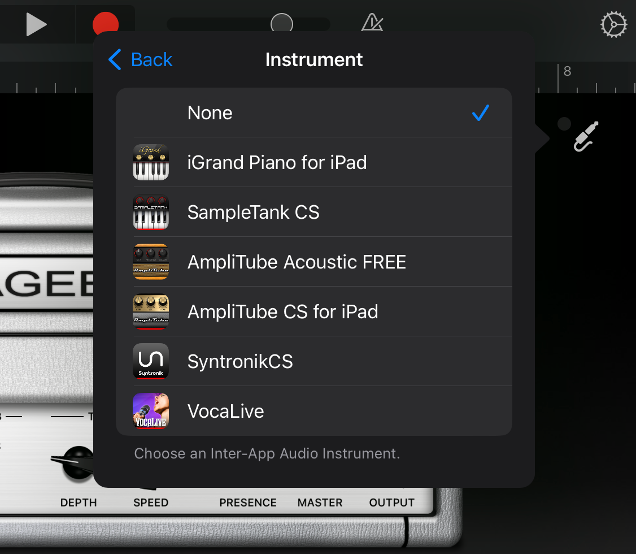The height and width of the screenshot is (554, 636).
Task: Choose VocaLive instrument
Action: coord(314,411)
